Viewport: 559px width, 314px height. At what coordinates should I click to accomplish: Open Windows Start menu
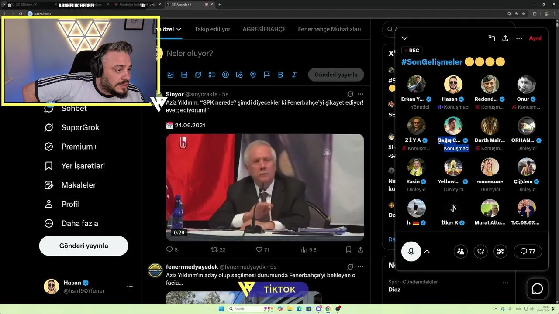(x=221, y=309)
